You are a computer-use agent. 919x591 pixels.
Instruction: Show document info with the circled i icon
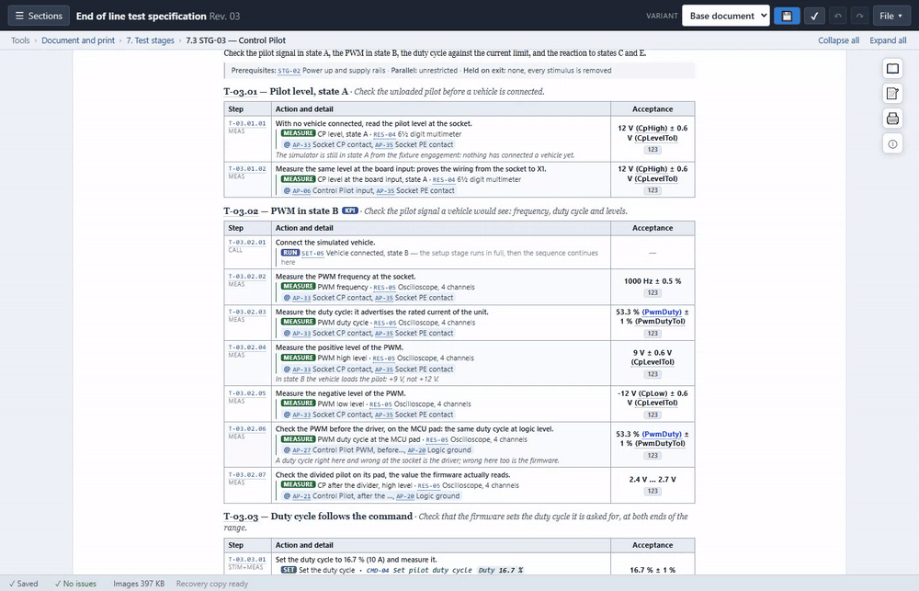coord(892,143)
